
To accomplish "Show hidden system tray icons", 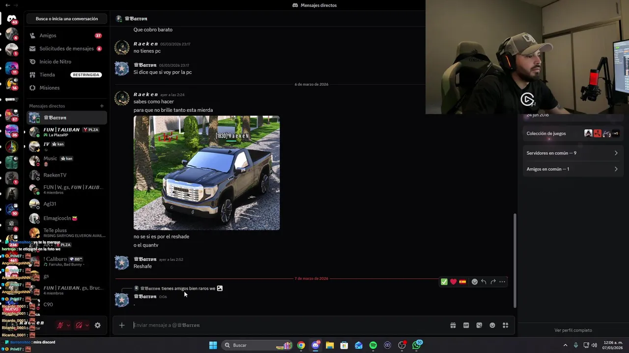I will coord(565,345).
